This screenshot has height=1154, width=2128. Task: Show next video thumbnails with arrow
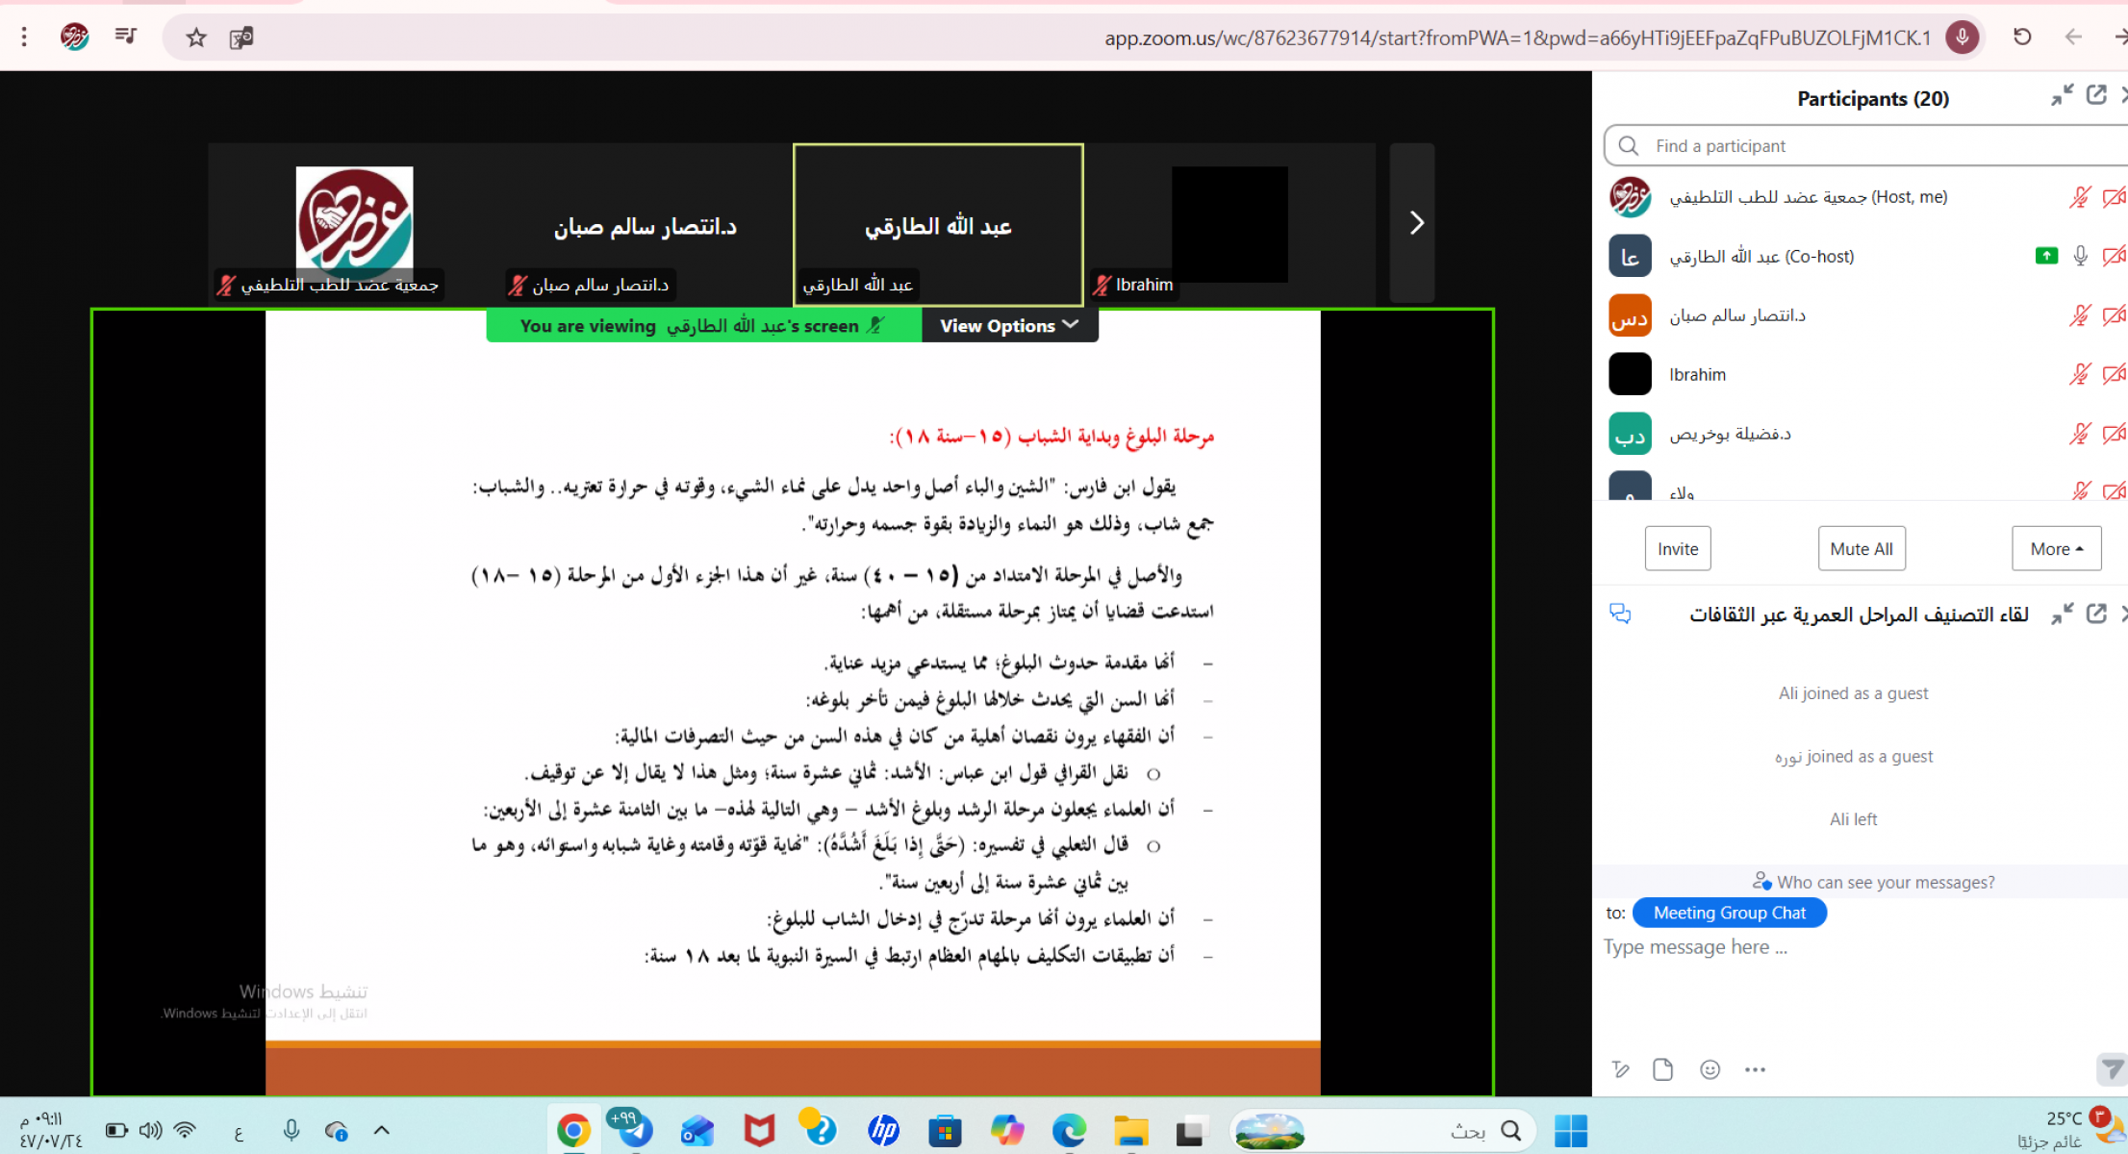pyautogui.click(x=1415, y=223)
